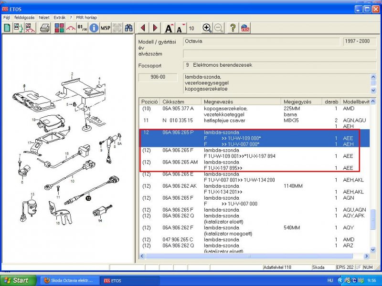Viewport: 382px width, 286px height.
Task: Click the green document icon in toolbar
Action: (x=7, y=28)
